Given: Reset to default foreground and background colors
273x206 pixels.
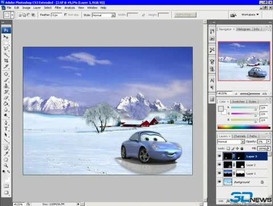Looking at the screenshot, I should pyautogui.click(x=4, y=171).
